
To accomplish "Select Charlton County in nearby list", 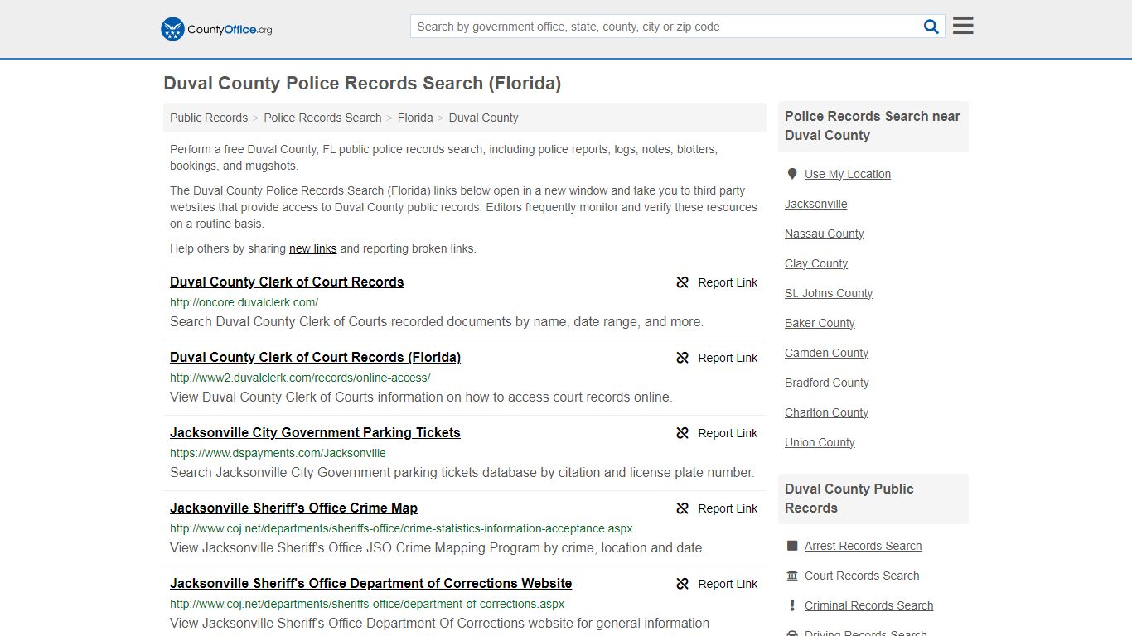I will (x=826, y=412).
